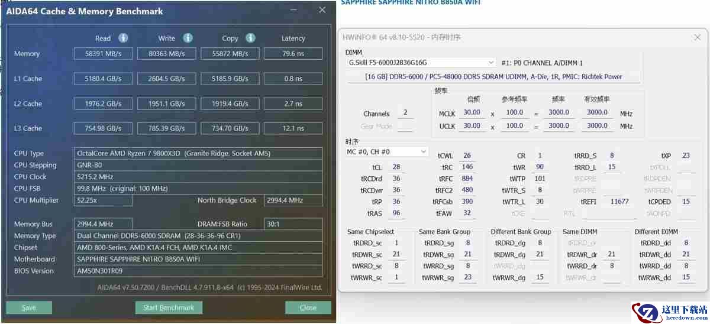The image size is (710, 324).
Task: Click the CPU FSB value 99.8 MHz
Action: click(x=199, y=189)
